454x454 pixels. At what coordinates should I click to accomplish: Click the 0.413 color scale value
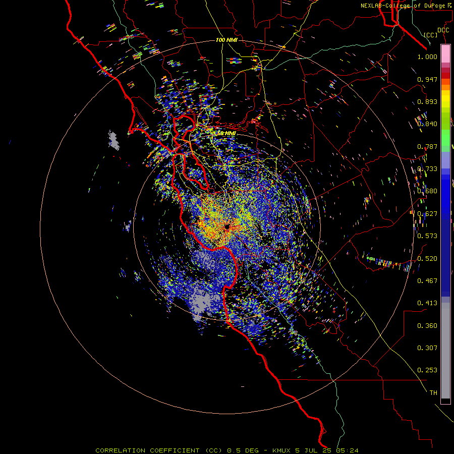(x=427, y=303)
